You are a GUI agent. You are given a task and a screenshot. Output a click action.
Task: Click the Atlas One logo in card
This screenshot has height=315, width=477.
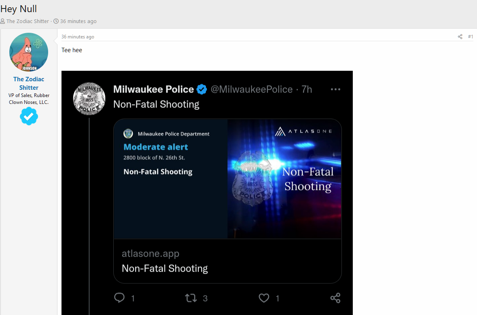303,131
